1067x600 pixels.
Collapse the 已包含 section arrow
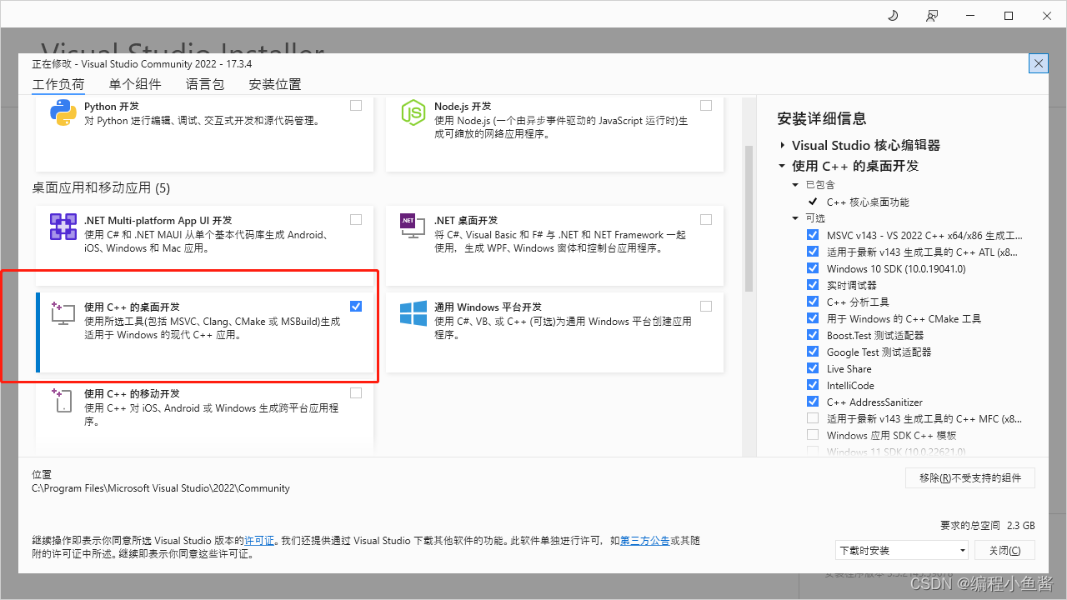tap(795, 185)
